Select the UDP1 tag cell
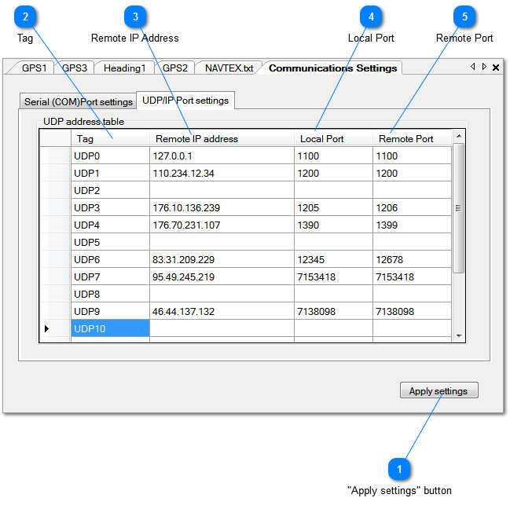 click(x=110, y=173)
